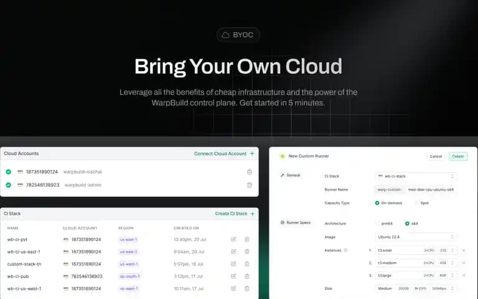Remove the t3.large instance
The width and height of the screenshot is (478, 299).
464,275
